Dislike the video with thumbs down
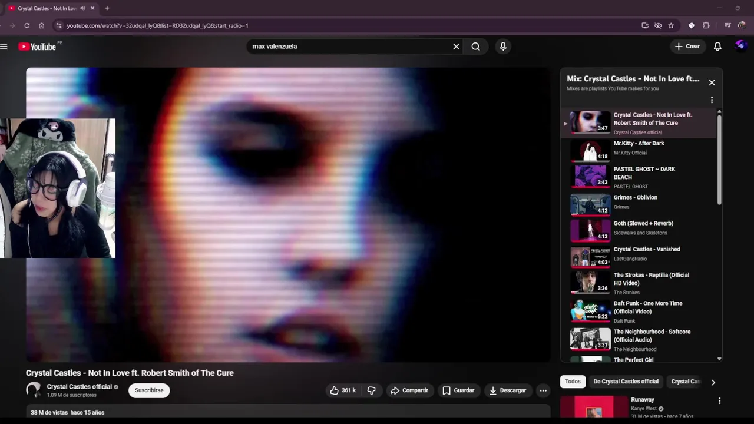This screenshot has height=424, width=754. [x=372, y=390]
